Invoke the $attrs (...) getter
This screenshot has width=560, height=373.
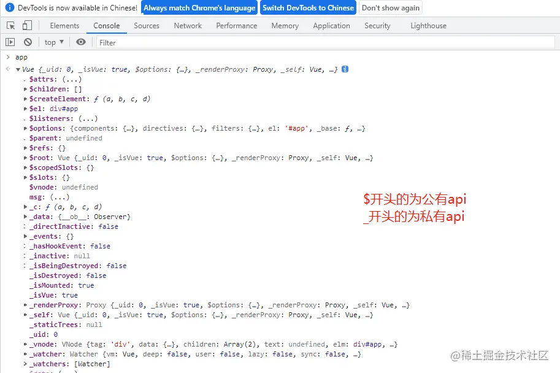point(72,79)
